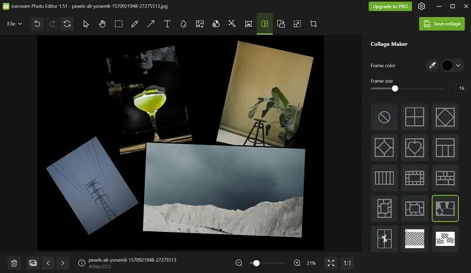Click the eyedropper for frame color
Image resolution: width=471 pixels, height=273 pixels.
(432, 65)
